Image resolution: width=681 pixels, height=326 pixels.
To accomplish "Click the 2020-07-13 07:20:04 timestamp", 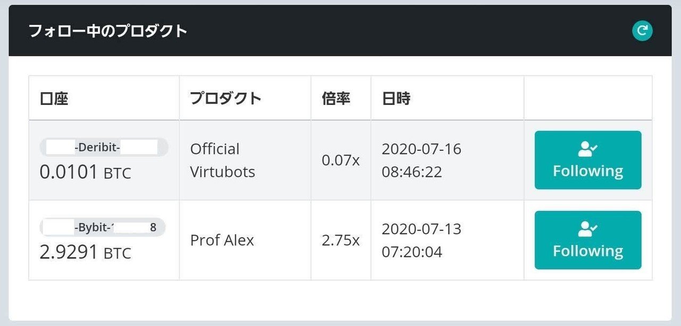I will tap(421, 240).
